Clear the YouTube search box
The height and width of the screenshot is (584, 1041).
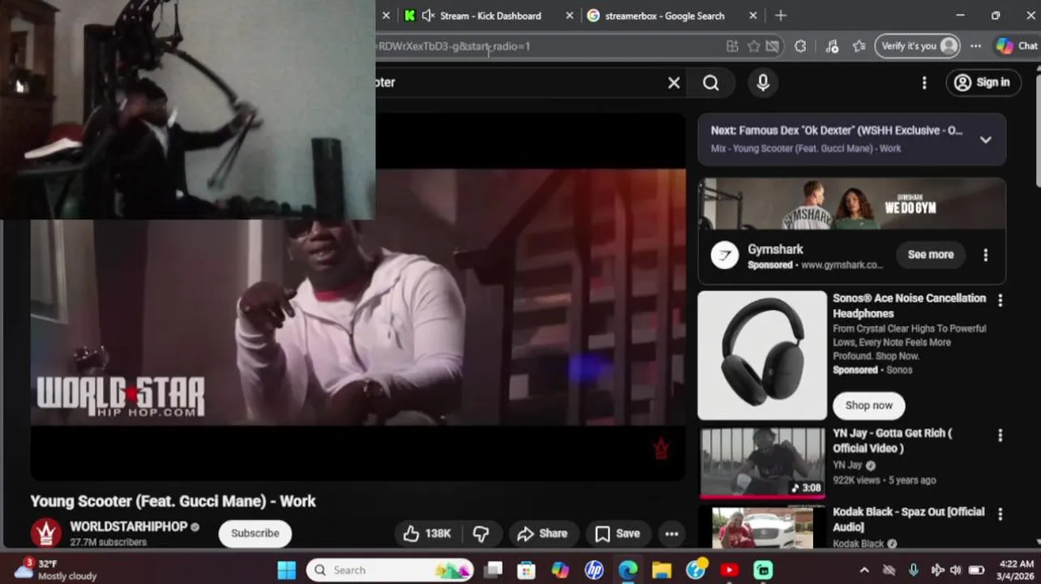[674, 83]
